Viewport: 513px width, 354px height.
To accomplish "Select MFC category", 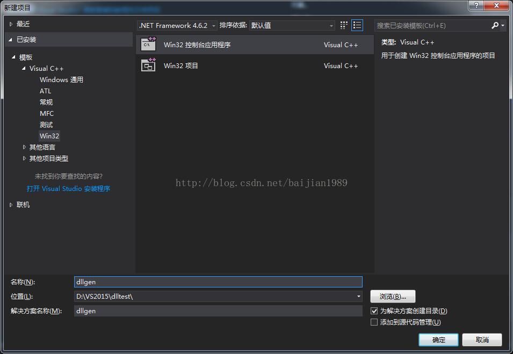I will 47,113.
